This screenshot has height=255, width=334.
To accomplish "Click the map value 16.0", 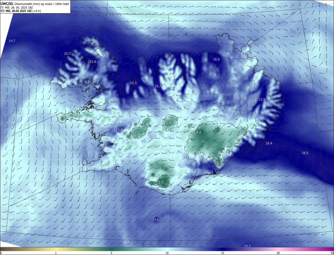I will (216, 59).
